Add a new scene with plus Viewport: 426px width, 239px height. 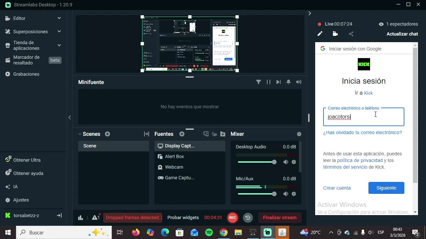[107, 134]
